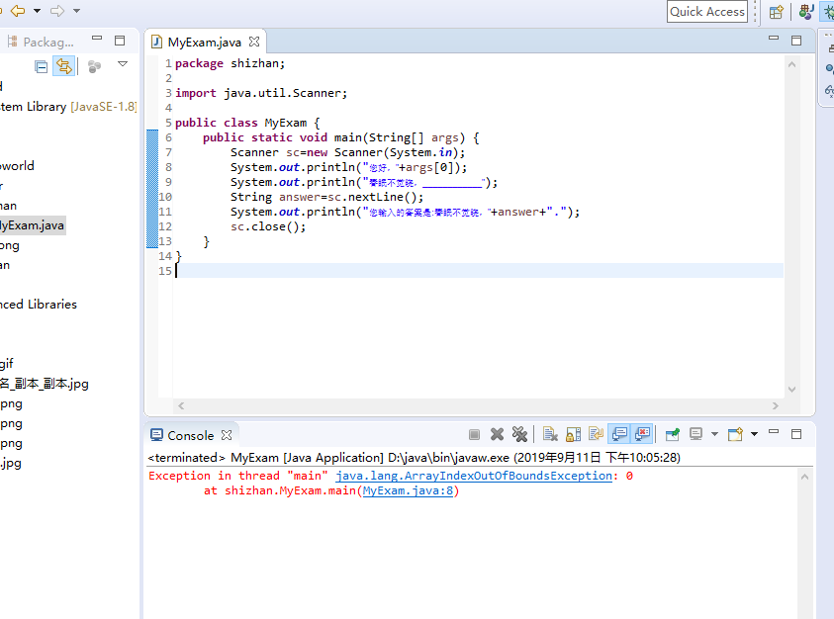Open the Back history dropdown arrow

click(37, 11)
